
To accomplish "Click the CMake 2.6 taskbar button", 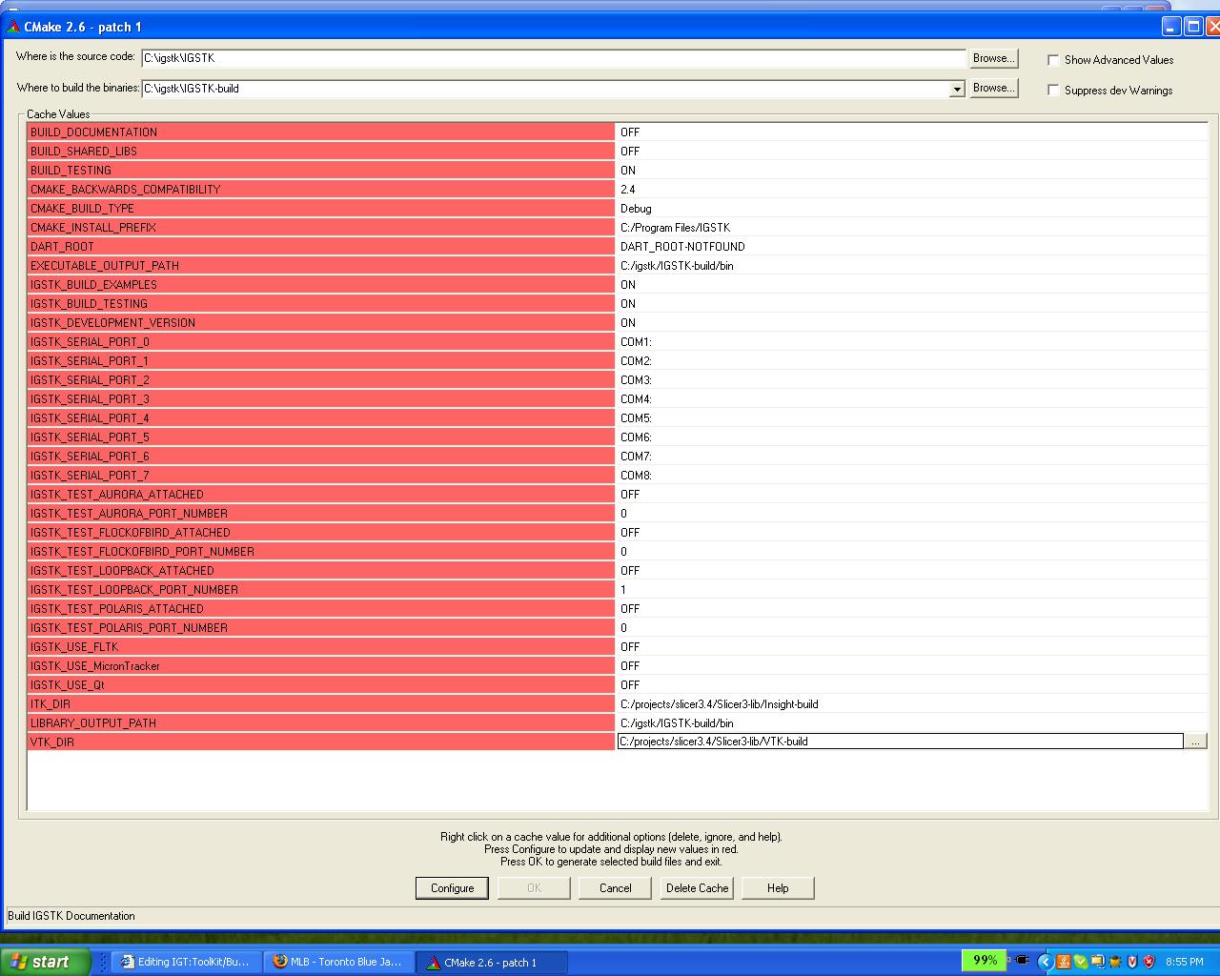I will (490, 962).
